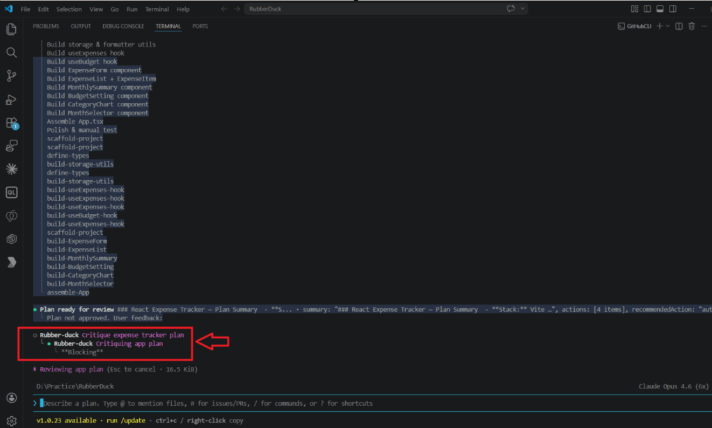
Task: Open the new terminal launch profile dropdown
Action: coord(668,26)
